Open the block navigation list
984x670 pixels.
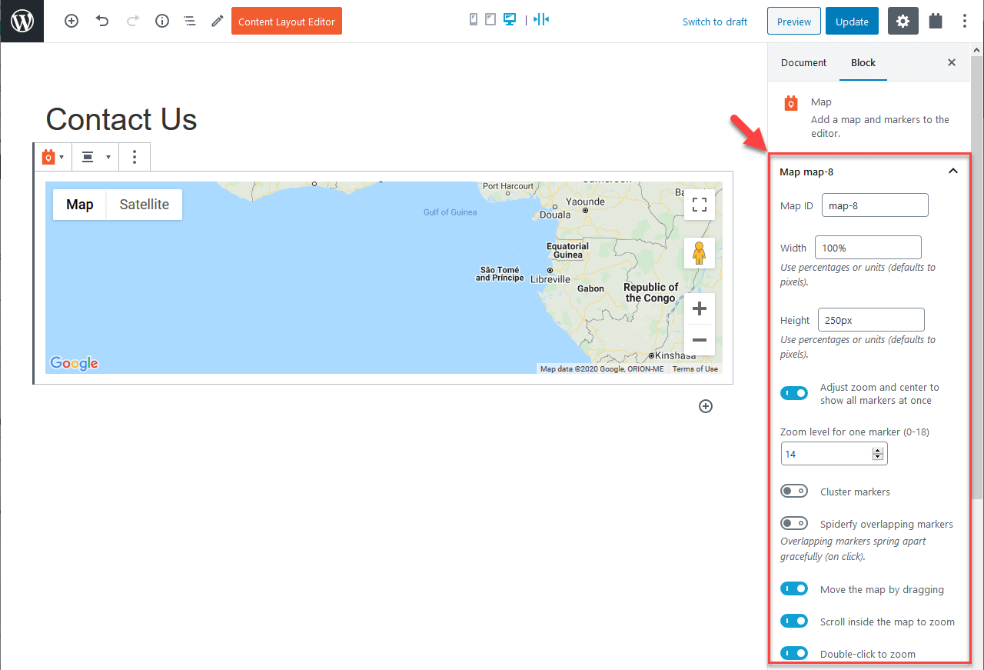(190, 22)
